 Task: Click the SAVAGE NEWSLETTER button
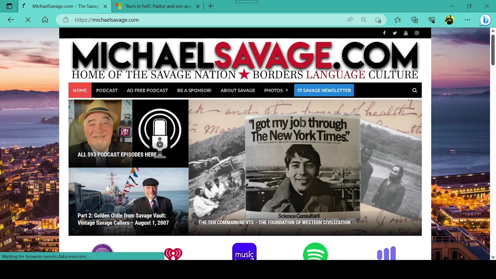coord(324,90)
